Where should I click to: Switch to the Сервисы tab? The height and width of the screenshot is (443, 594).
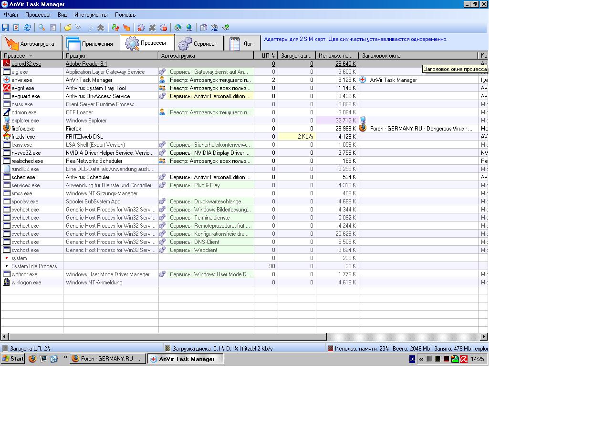pyautogui.click(x=198, y=43)
